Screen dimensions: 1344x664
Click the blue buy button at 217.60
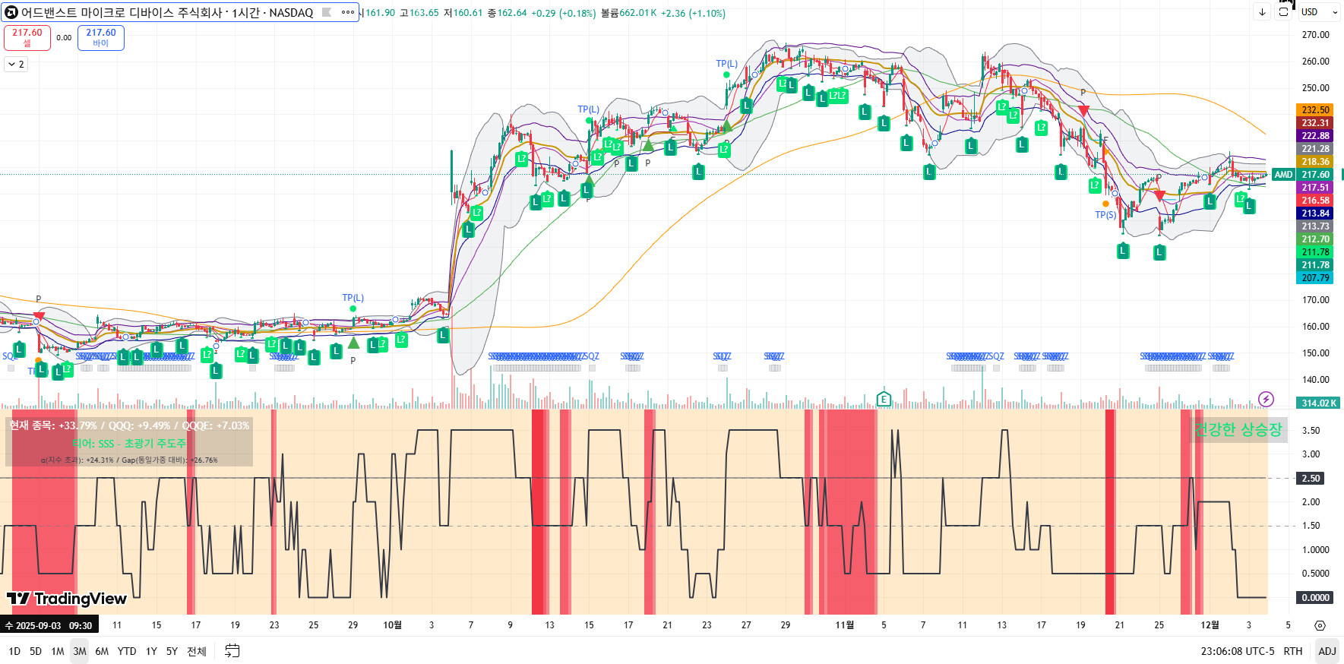point(101,37)
